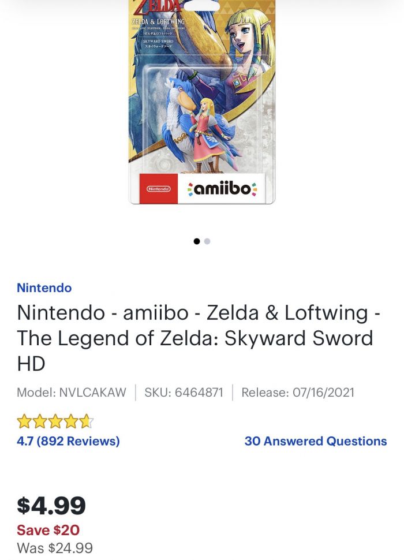Click the Was $24.99 original price
The height and width of the screenshot is (560, 404).
(55, 548)
